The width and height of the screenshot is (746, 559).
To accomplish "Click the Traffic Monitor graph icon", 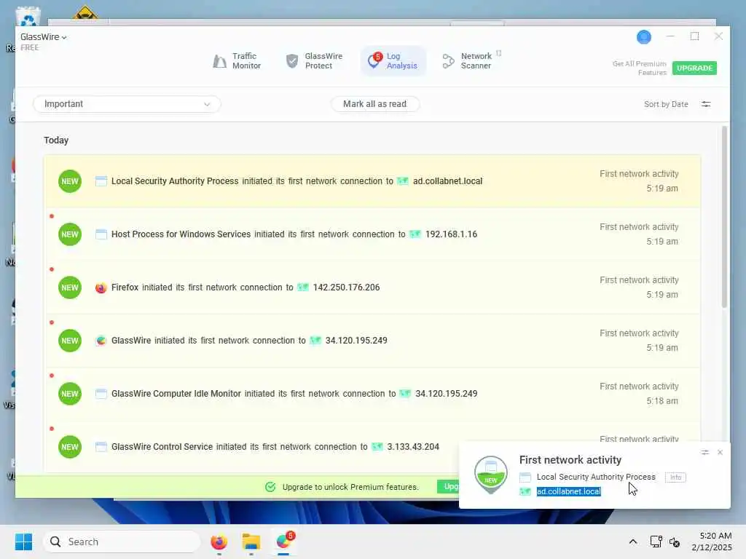I will click(x=219, y=61).
